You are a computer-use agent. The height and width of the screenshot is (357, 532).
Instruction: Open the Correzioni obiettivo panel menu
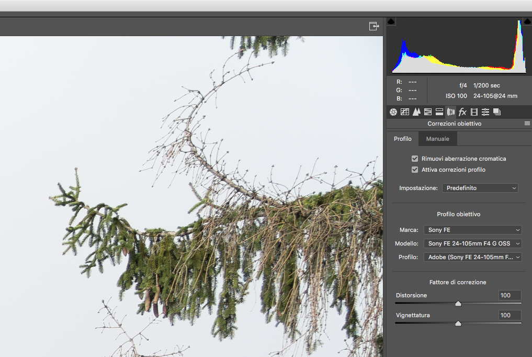pos(527,124)
